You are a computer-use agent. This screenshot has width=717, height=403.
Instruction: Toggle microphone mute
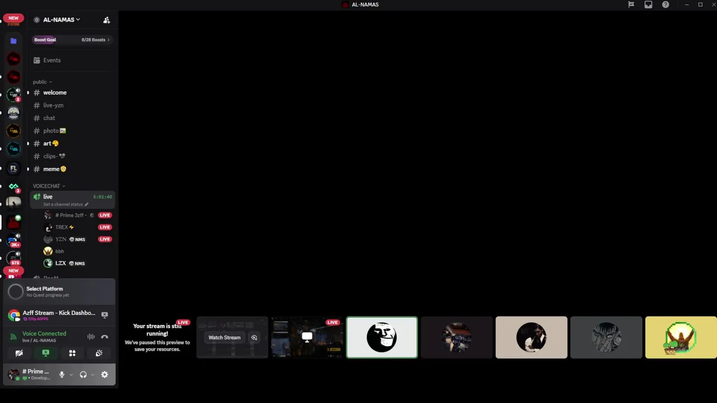(62, 374)
